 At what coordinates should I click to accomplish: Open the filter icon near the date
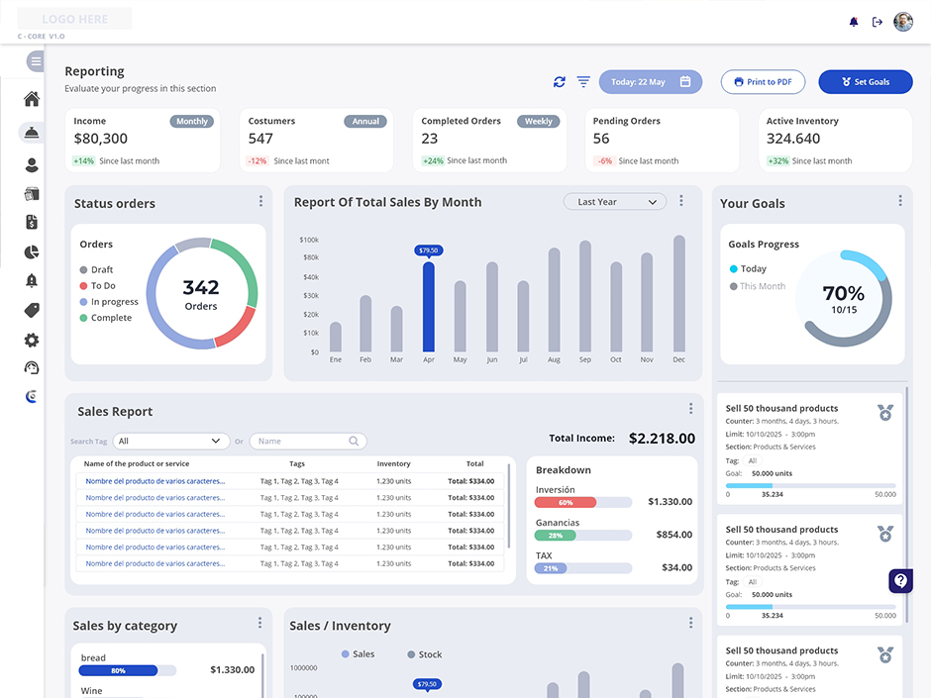coord(583,82)
